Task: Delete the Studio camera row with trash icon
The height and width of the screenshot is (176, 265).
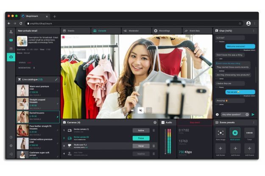Action: point(154,146)
